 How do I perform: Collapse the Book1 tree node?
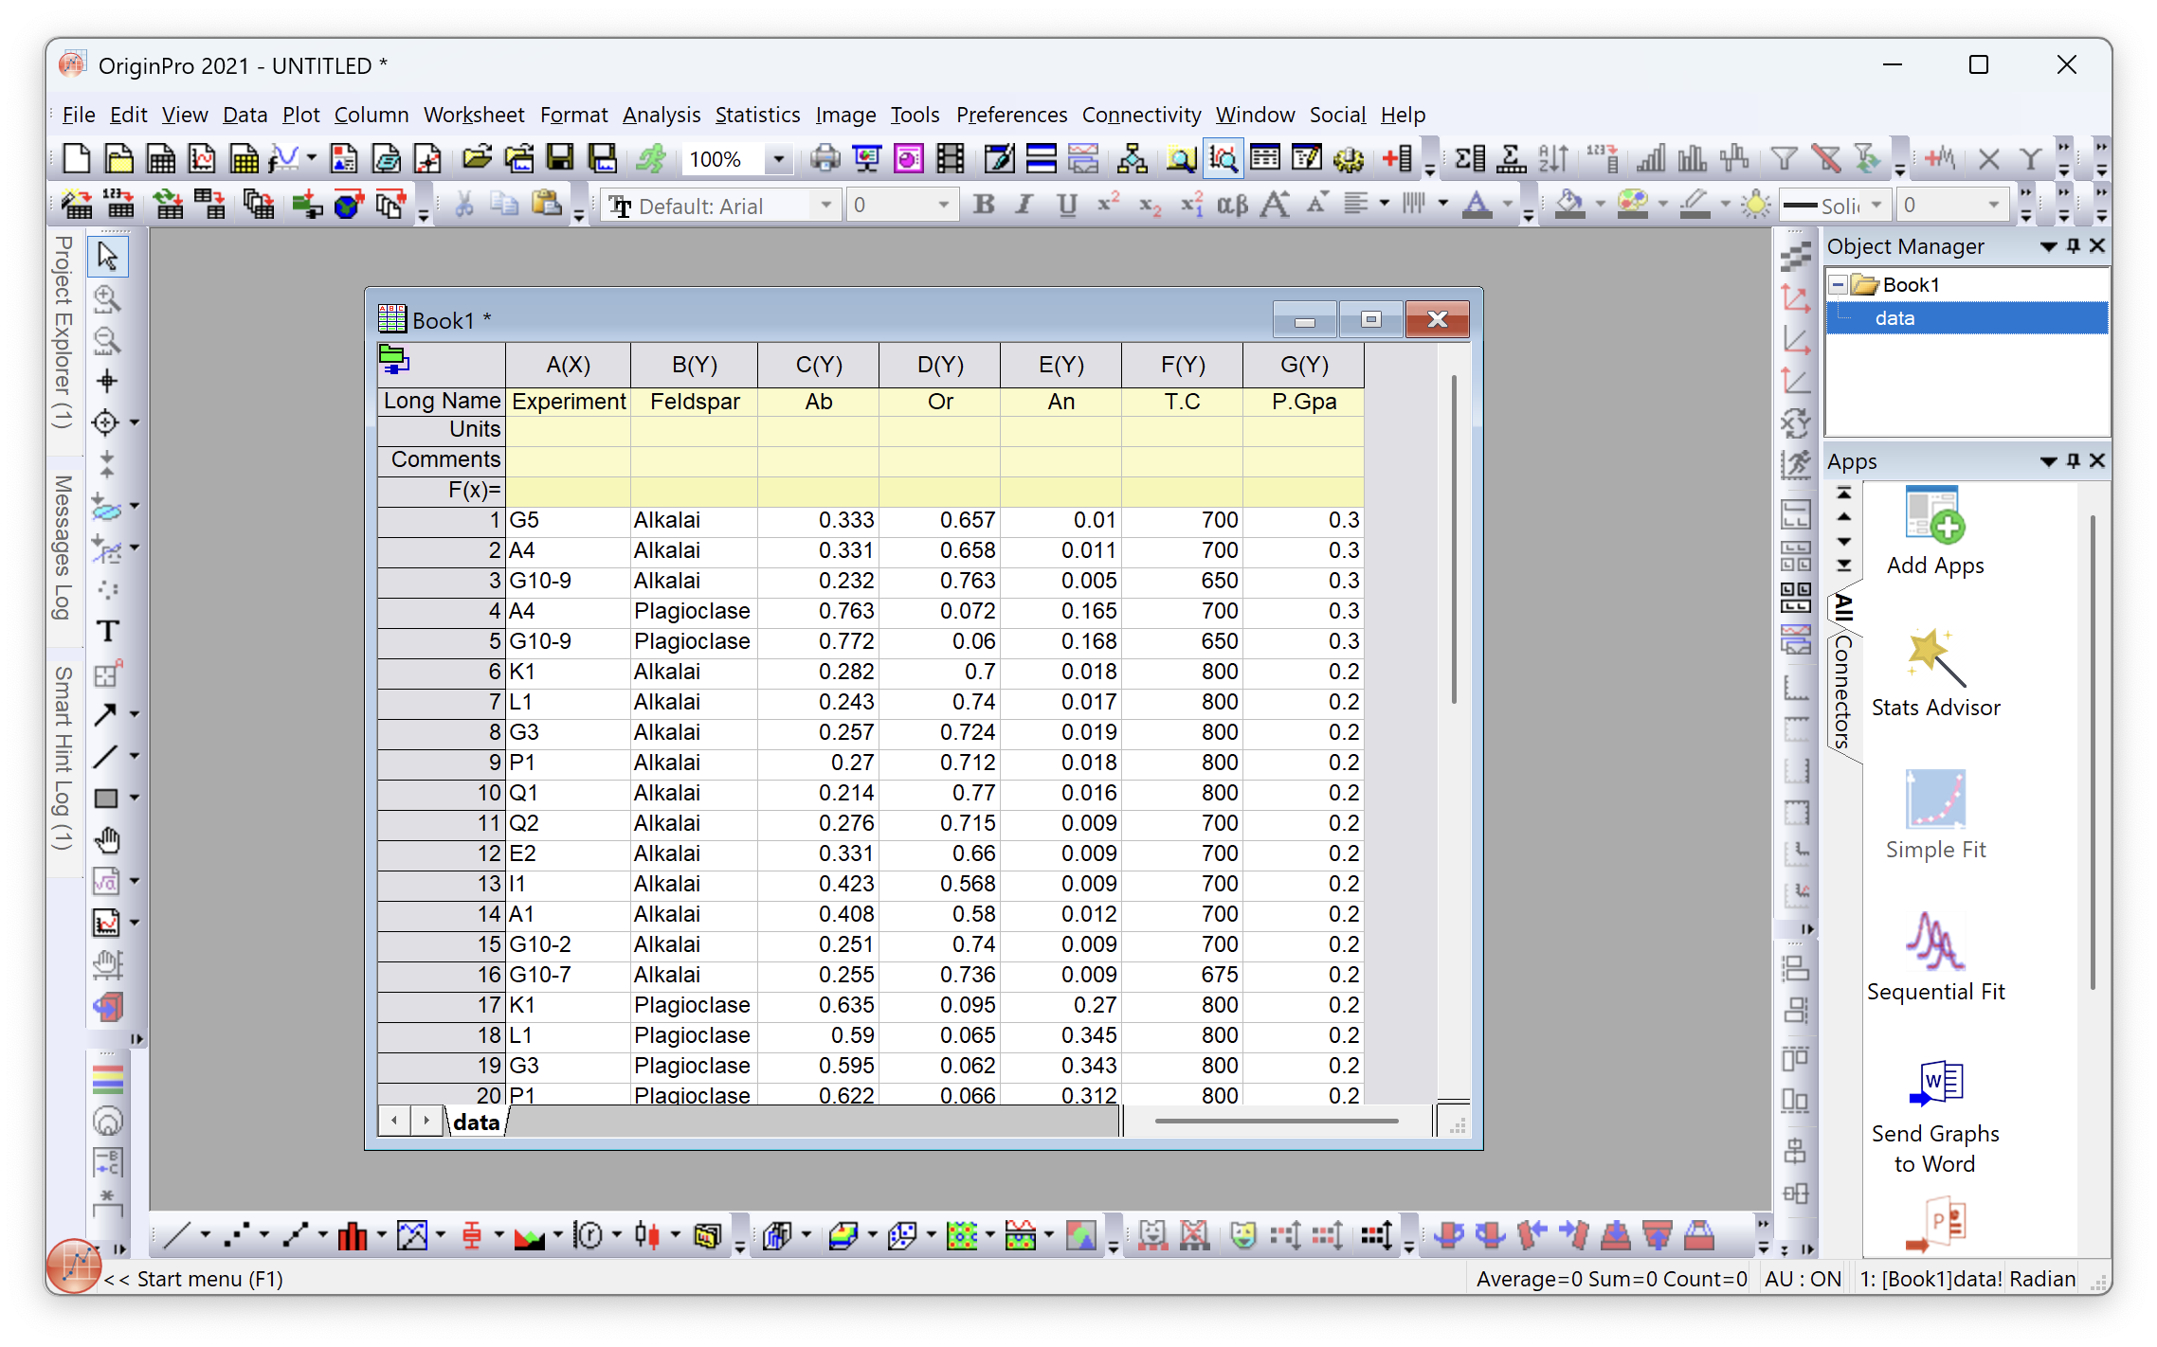pos(1838,284)
